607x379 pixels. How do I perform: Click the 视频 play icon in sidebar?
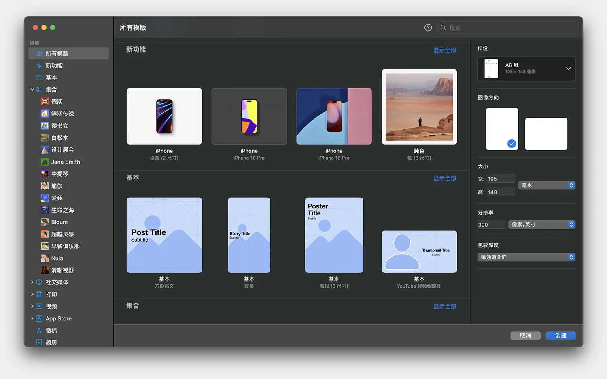tap(39, 306)
